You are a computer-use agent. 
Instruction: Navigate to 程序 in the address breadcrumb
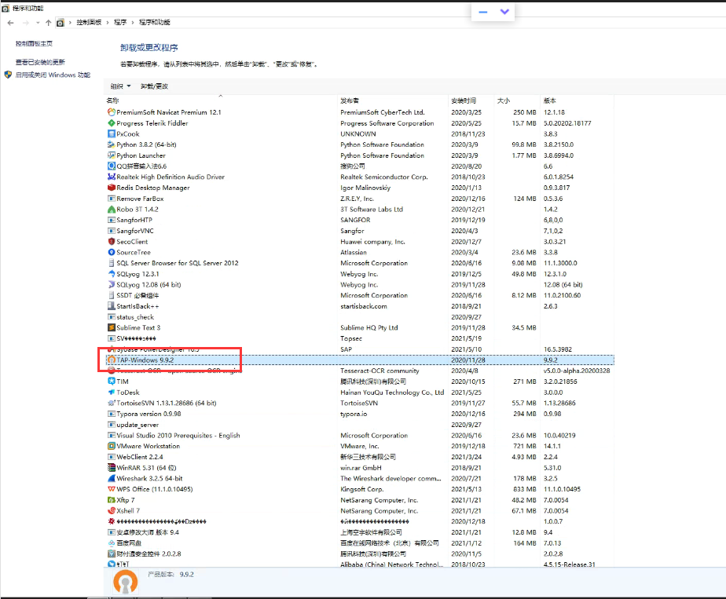[120, 22]
